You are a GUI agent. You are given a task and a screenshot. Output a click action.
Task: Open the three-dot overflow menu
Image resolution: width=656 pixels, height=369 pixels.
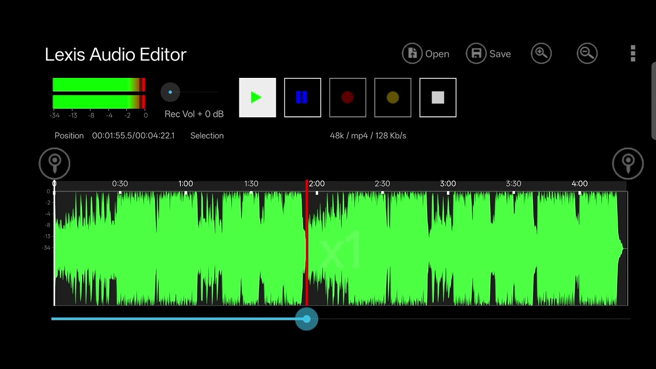[x=633, y=53]
